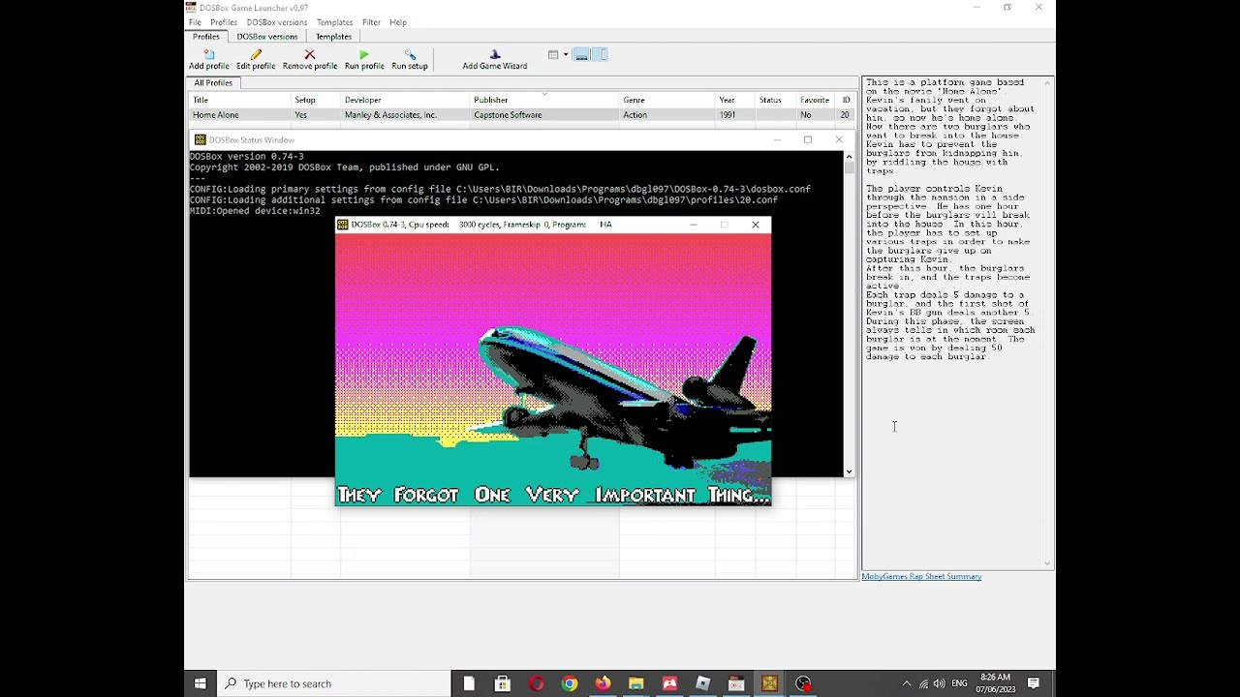Click the notes panel scroll up arrow
This screenshot has width=1240, height=697.
coord(1047,83)
